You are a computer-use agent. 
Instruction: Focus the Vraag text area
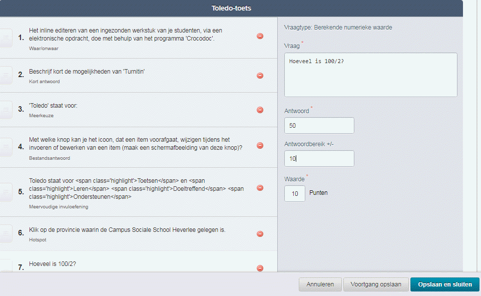[x=370, y=75]
